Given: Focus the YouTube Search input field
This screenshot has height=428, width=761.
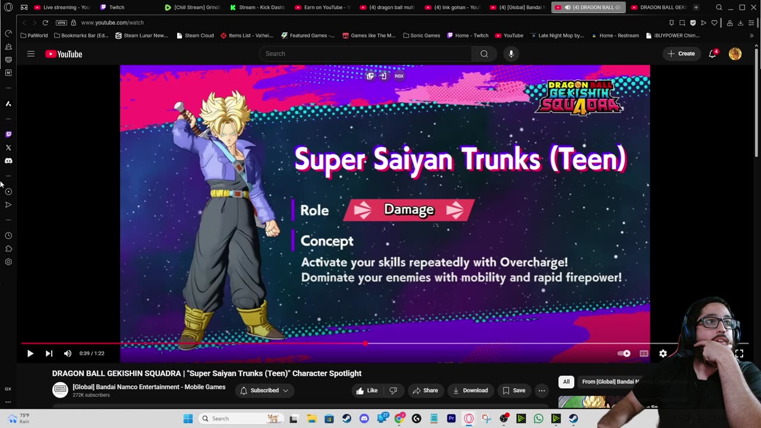Looking at the screenshot, I should click(x=366, y=53).
